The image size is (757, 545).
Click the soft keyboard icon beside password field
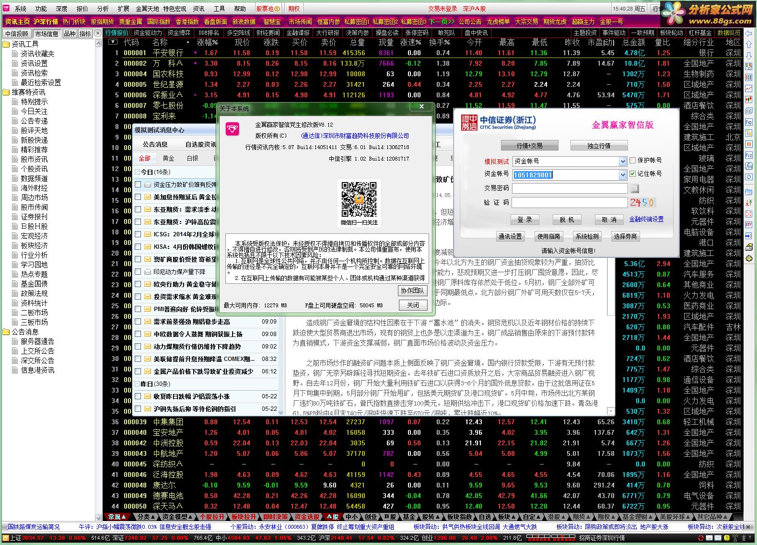pos(634,188)
